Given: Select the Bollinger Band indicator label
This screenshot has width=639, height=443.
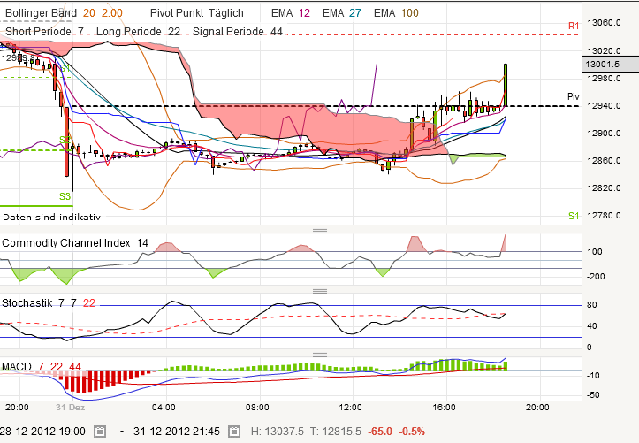Looking at the screenshot, I should point(41,13).
